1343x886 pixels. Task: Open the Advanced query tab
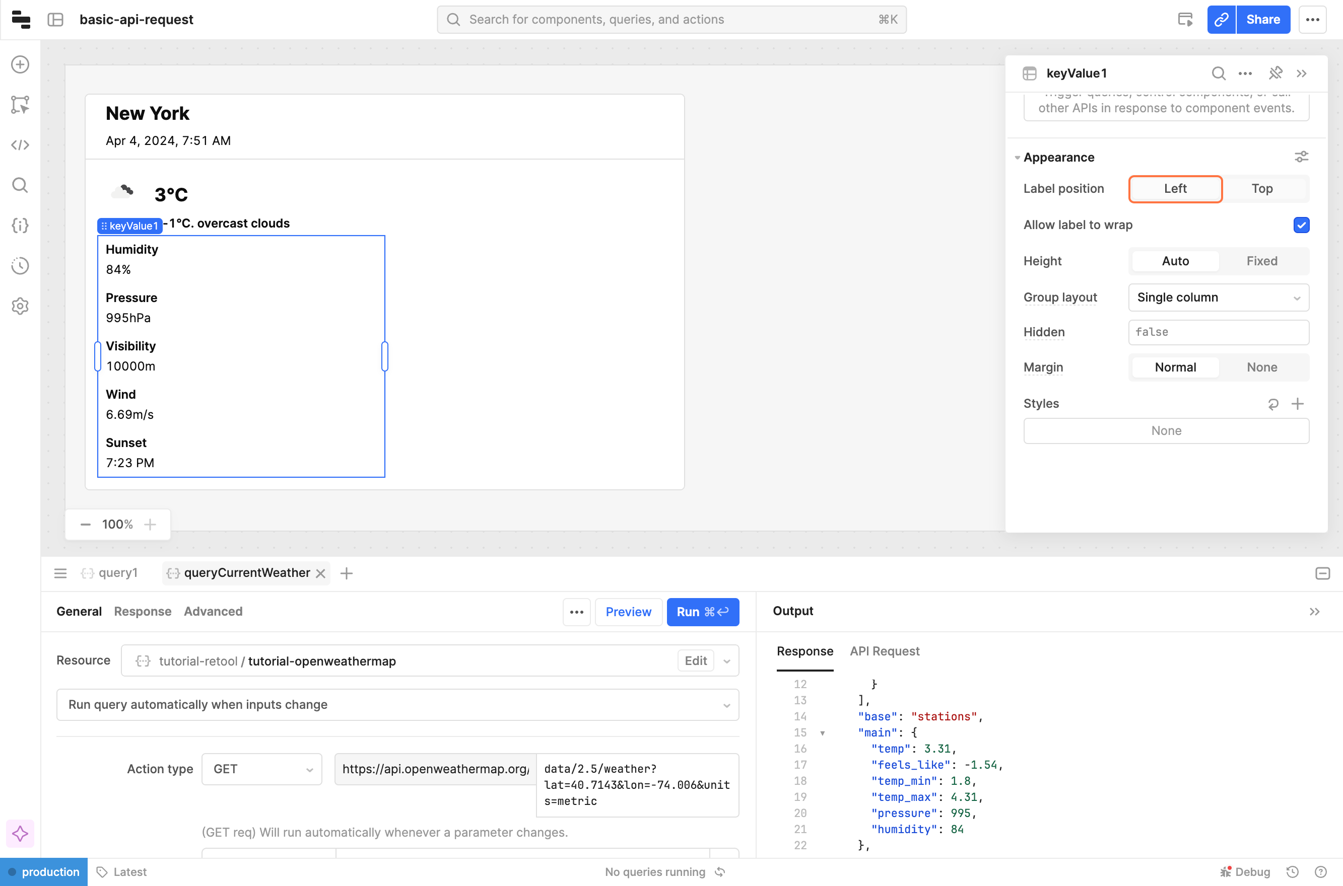tap(213, 611)
